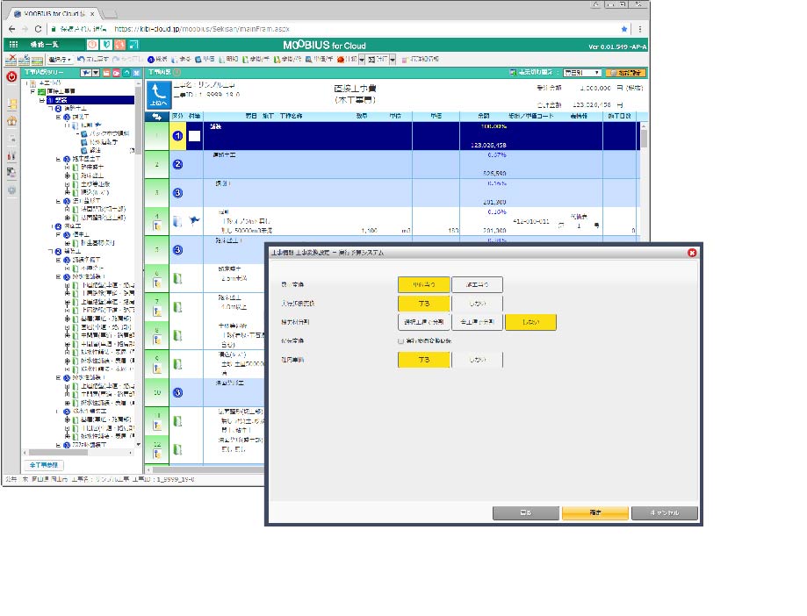Tick the checkbox in the dialog's fourth row
Image resolution: width=807 pixels, height=616 pixels.
click(401, 340)
